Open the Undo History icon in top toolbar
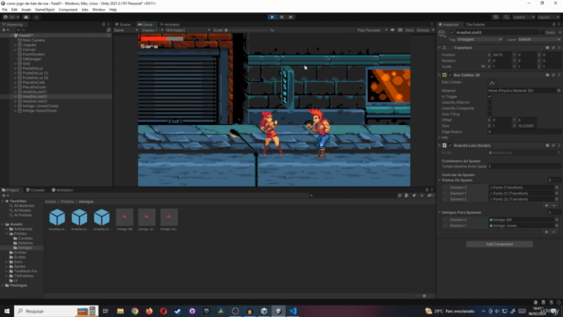 pos(496,17)
